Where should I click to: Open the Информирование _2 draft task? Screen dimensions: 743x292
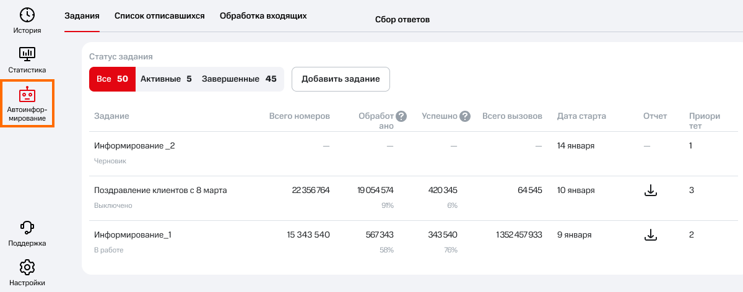[134, 146]
